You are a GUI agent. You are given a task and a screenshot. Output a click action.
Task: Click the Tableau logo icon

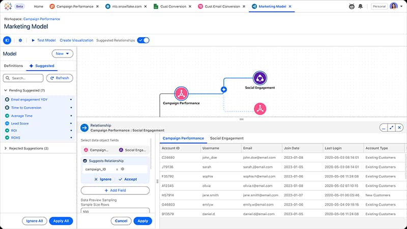click(x=9, y=7)
